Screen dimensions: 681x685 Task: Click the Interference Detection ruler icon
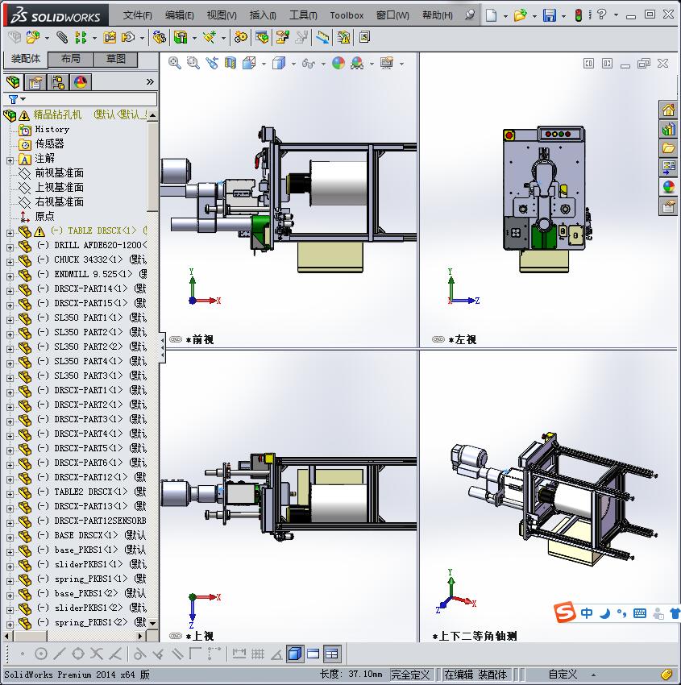[323, 38]
